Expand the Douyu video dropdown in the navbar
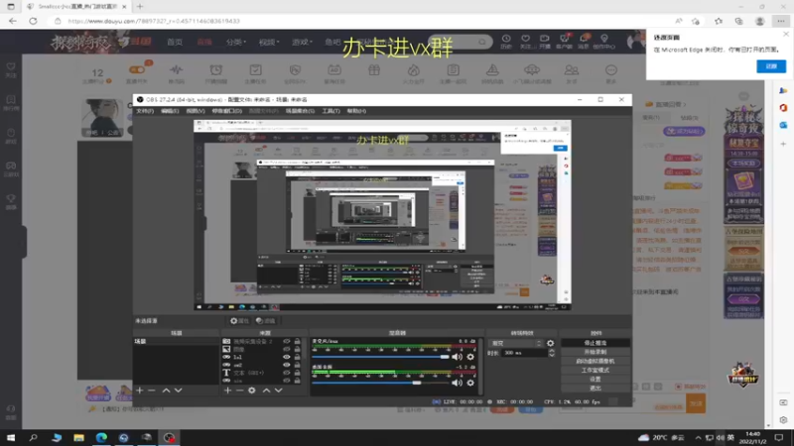The image size is (794, 446). click(269, 42)
